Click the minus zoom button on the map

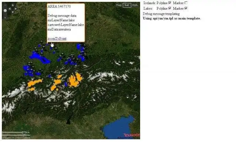point(5,5)
